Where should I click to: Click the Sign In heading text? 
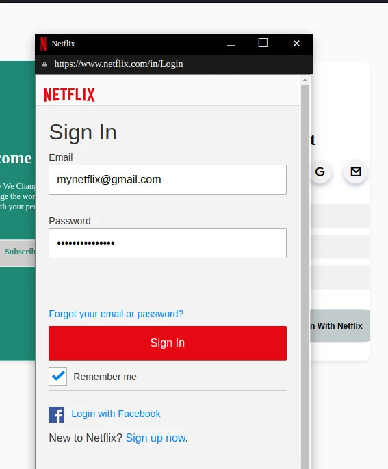click(x=83, y=133)
